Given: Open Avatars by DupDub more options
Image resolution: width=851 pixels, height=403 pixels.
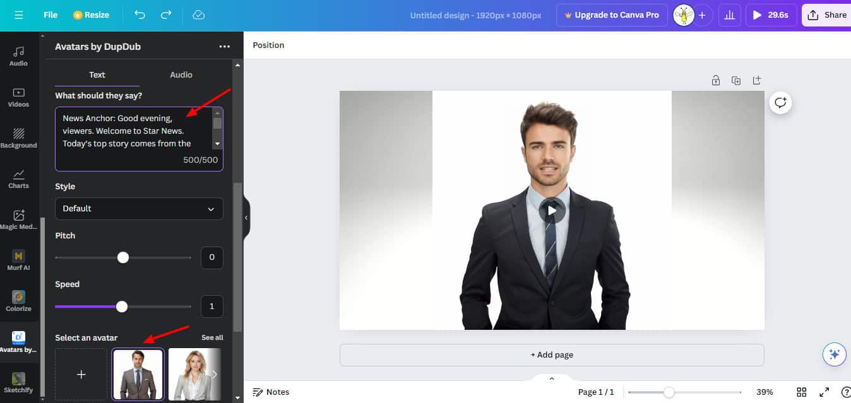Looking at the screenshot, I should click(x=224, y=47).
